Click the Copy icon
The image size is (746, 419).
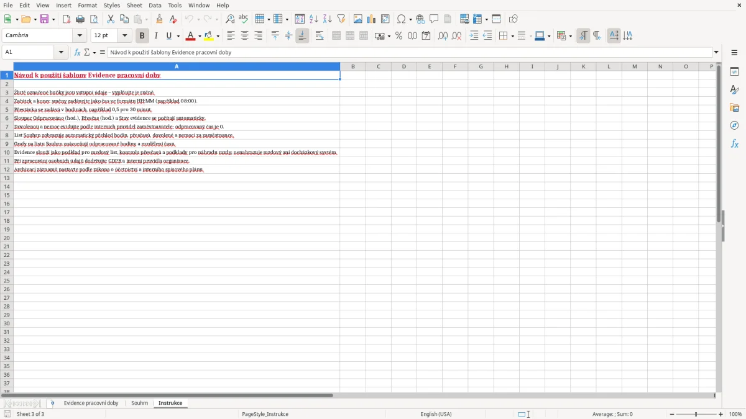tap(124, 19)
